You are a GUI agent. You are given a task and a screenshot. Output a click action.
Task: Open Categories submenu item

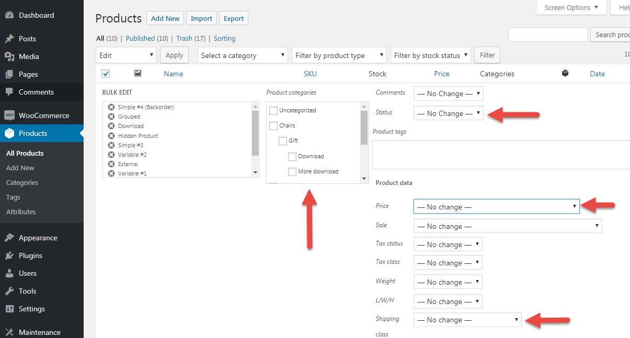[22, 182]
